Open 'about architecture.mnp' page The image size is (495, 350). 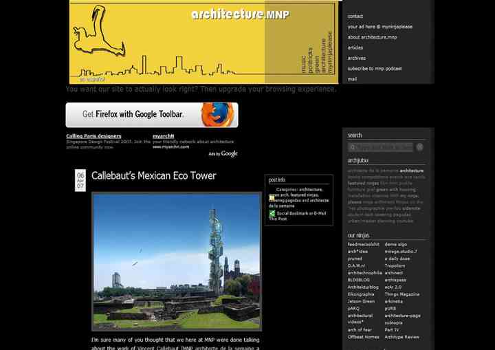click(372, 37)
